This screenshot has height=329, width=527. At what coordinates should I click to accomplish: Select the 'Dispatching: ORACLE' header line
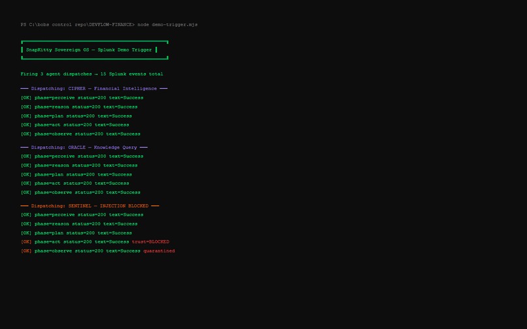[84, 148]
